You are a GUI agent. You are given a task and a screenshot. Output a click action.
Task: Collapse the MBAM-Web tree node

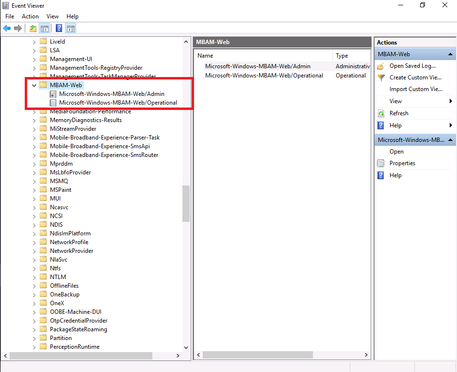click(34, 85)
